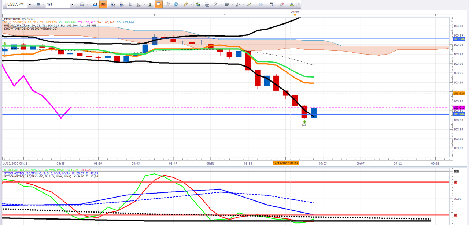The height and width of the screenshot is (225, 469).
Task: Click the green arrow marker at chart left
Action: [x=4, y=44]
